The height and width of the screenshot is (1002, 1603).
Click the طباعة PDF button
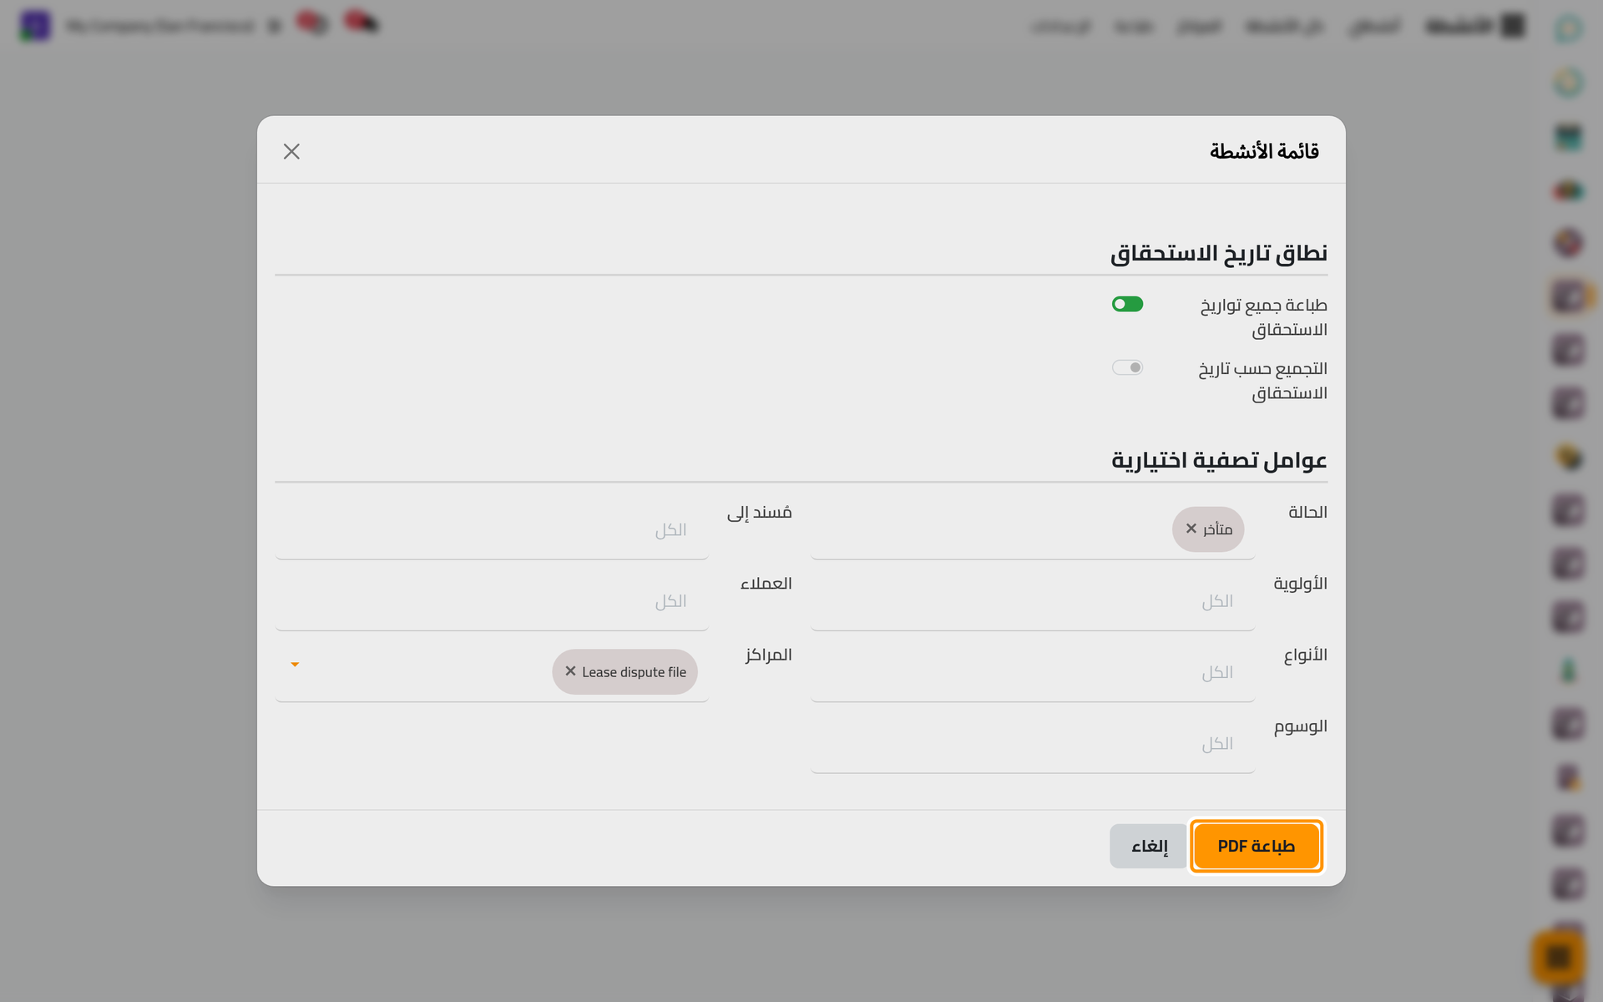[x=1257, y=846]
